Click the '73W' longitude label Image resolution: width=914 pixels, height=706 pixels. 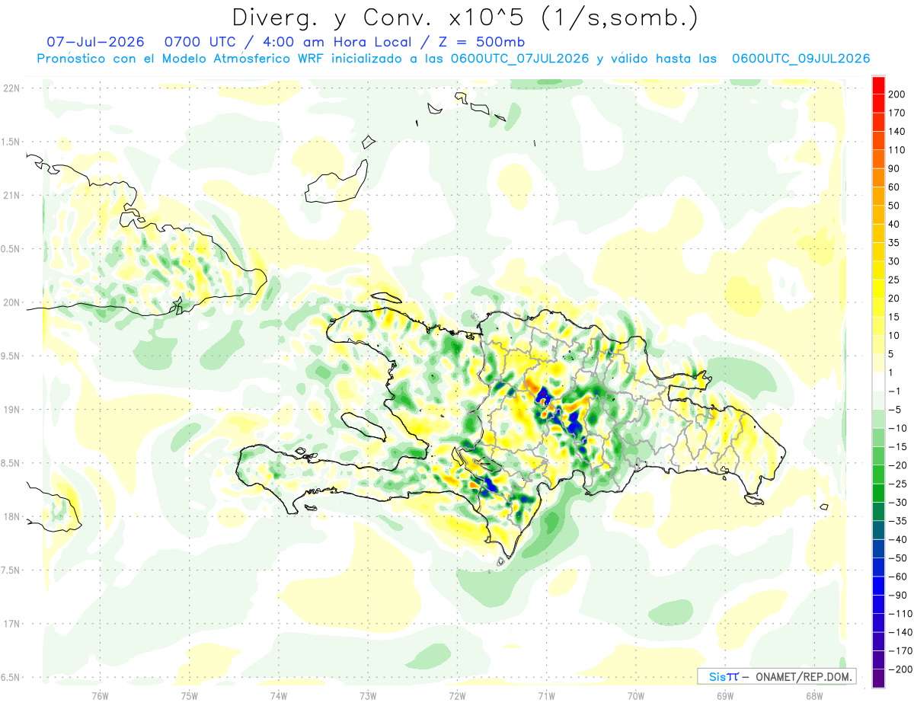[368, 695]
